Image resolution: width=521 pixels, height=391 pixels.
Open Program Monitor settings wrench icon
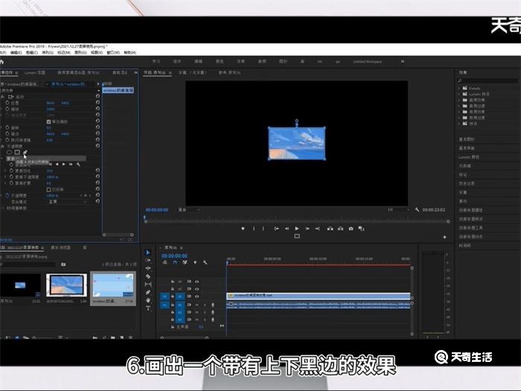[418, 210]
